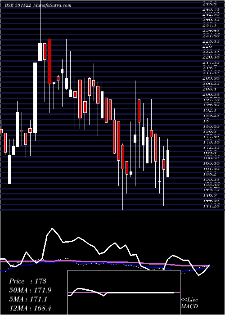
Task: Click the 203.4 price axis label
Action: pyautogui.click(x=210, y=89)
